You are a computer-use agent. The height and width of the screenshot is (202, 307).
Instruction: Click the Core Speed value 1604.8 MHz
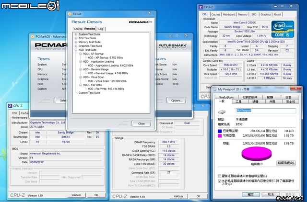pos(230,65)
